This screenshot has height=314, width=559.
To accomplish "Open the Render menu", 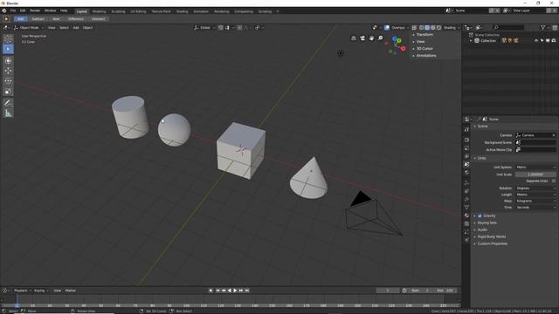I will pos(35,10).
